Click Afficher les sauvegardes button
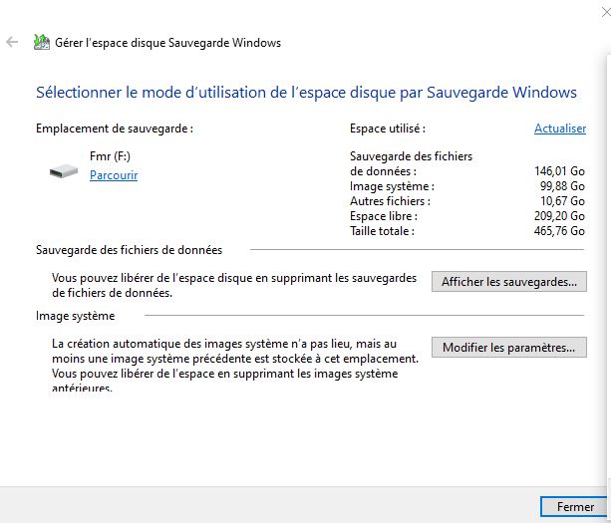Viewport: 611px width, 523px height. [x=509, y=282]
